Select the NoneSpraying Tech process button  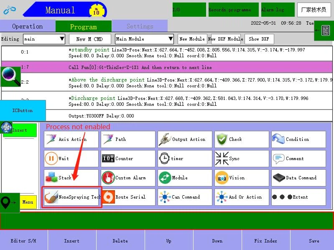72,197
